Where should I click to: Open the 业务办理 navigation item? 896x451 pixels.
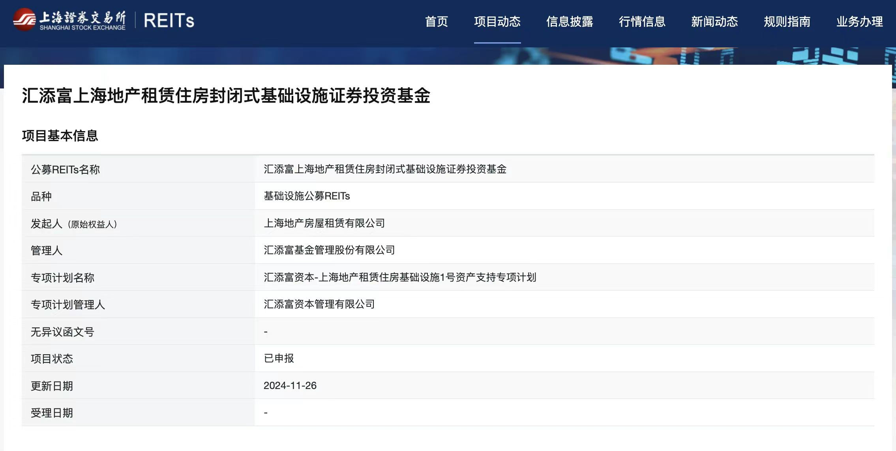pos(859,21)
